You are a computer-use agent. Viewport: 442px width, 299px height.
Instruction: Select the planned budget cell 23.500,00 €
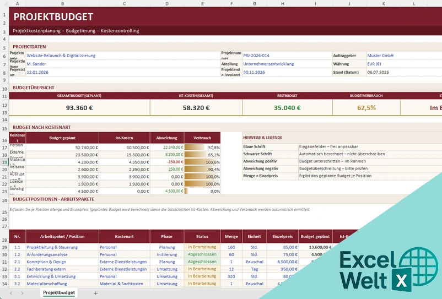62,155
